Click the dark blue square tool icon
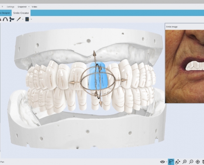204x165 pixels. pyautogui.click(x=27, y=19)
